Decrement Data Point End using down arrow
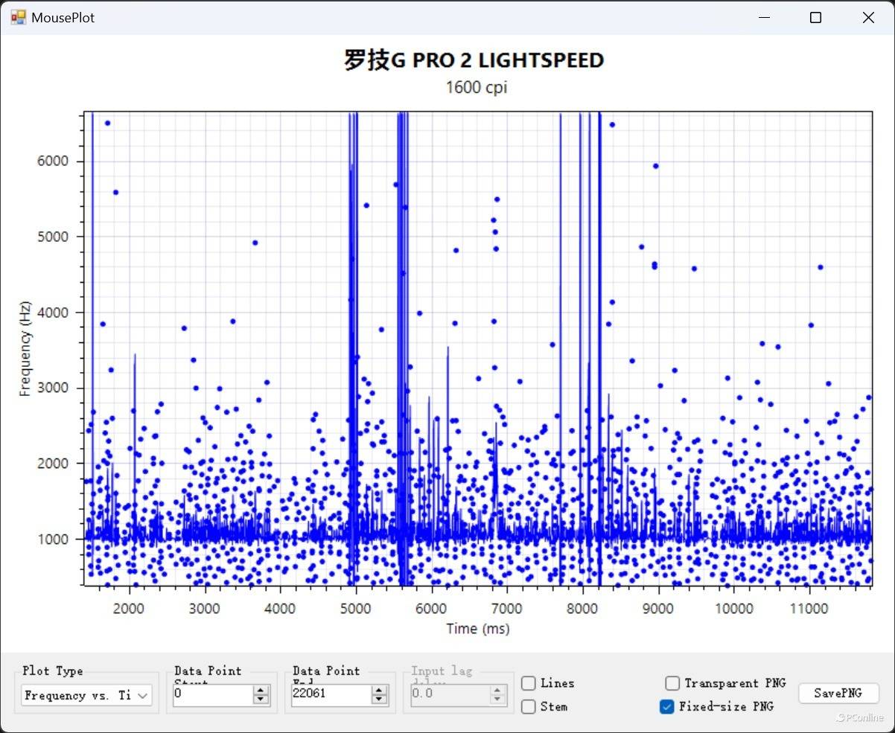This screenshot has height=733, width=895. point(380,700)
